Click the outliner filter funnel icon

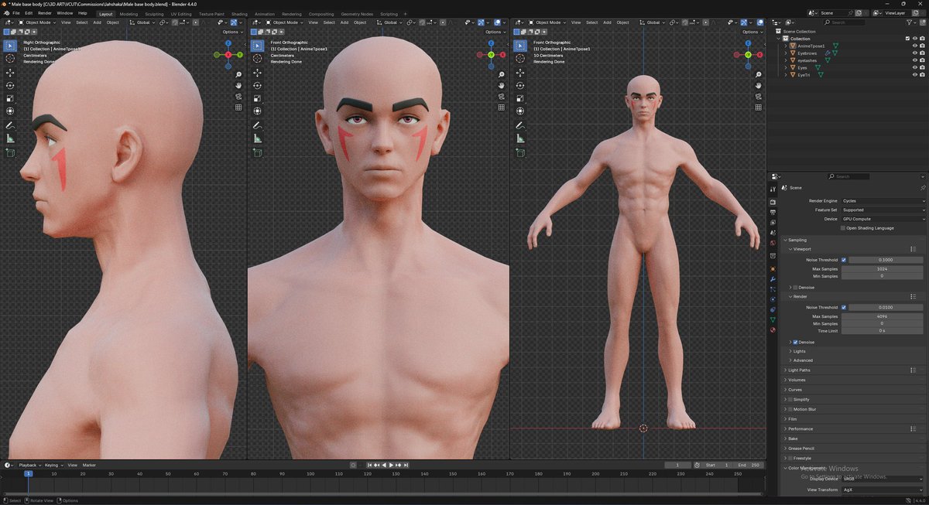(909, 22)
